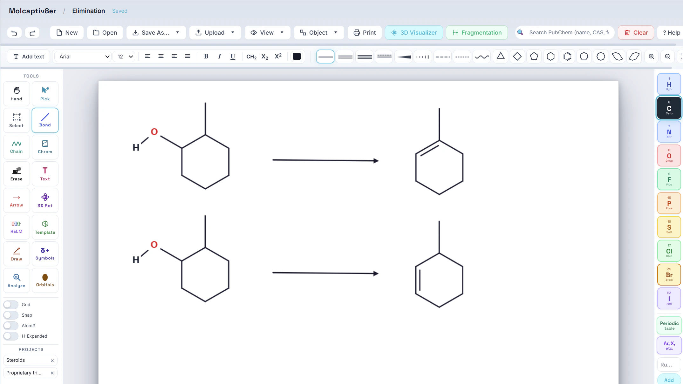Screen dimensions: 683x384
Task: Insert a benzene ring template
Action: click(567, 57)
